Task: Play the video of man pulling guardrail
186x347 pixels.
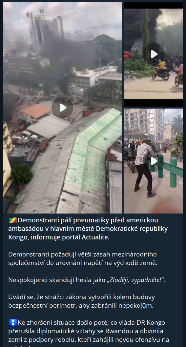Action: click(154, 161)
